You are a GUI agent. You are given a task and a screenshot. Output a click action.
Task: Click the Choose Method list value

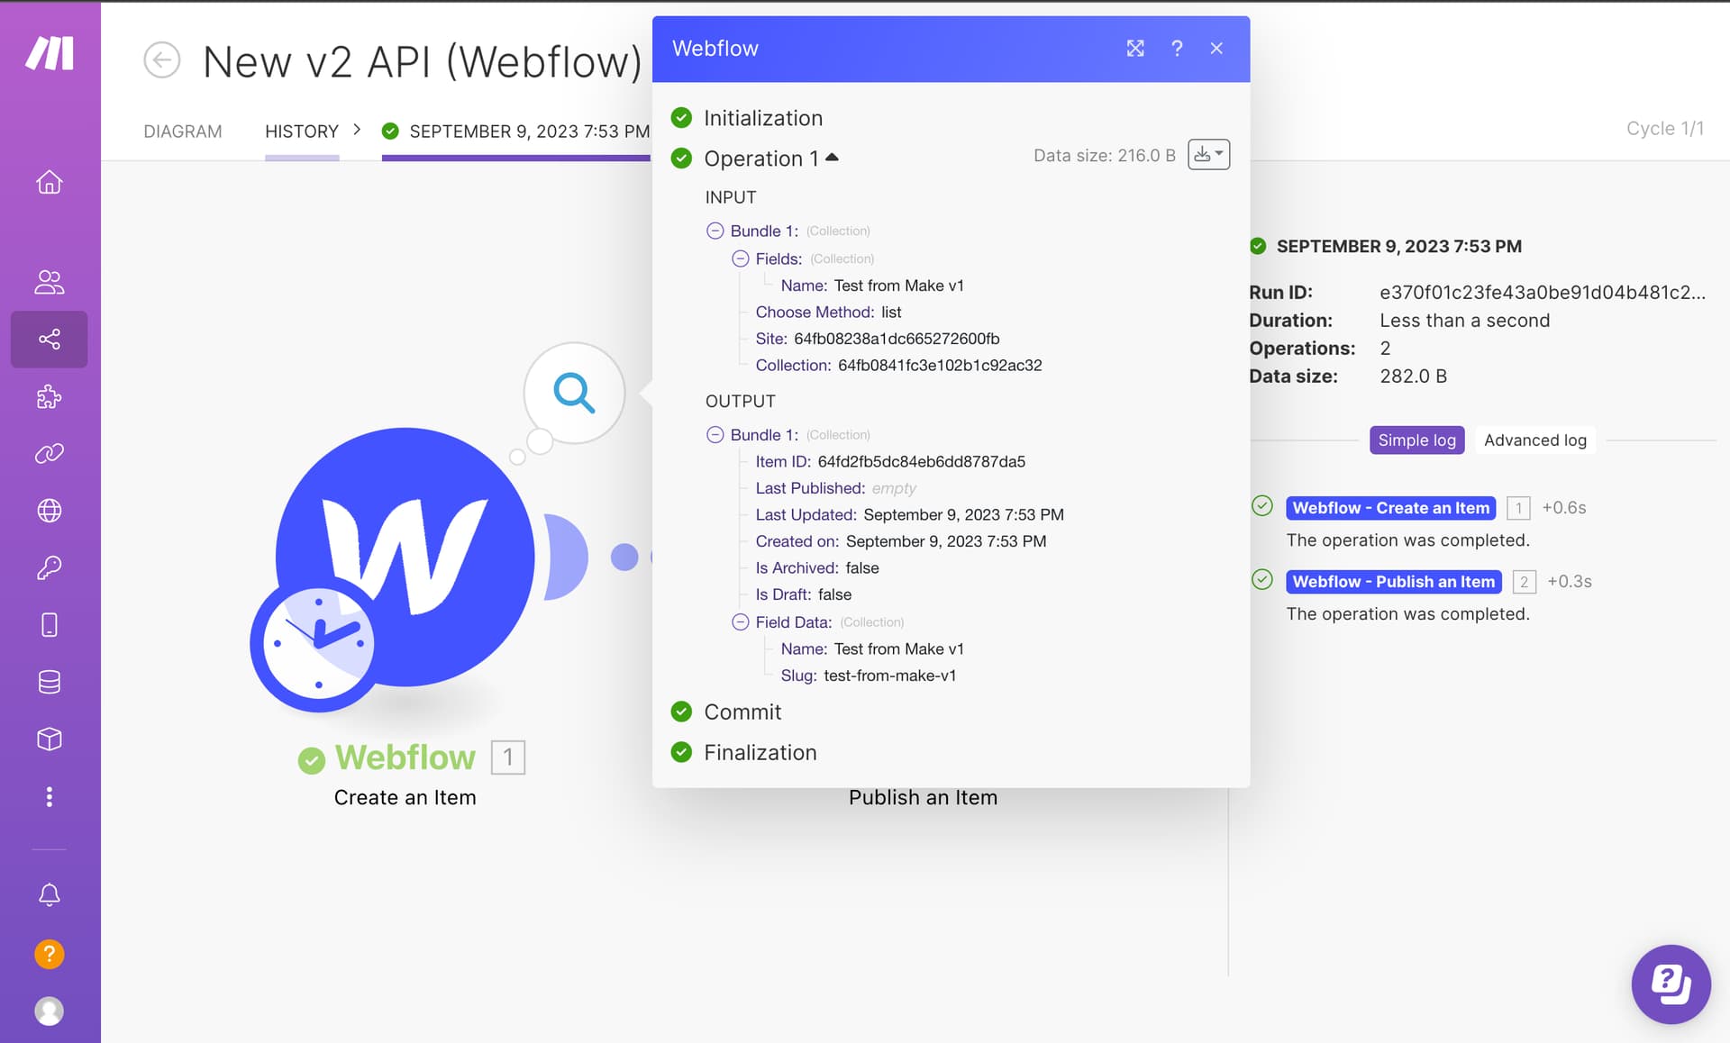pyautogui.click(x=891, y=312)
